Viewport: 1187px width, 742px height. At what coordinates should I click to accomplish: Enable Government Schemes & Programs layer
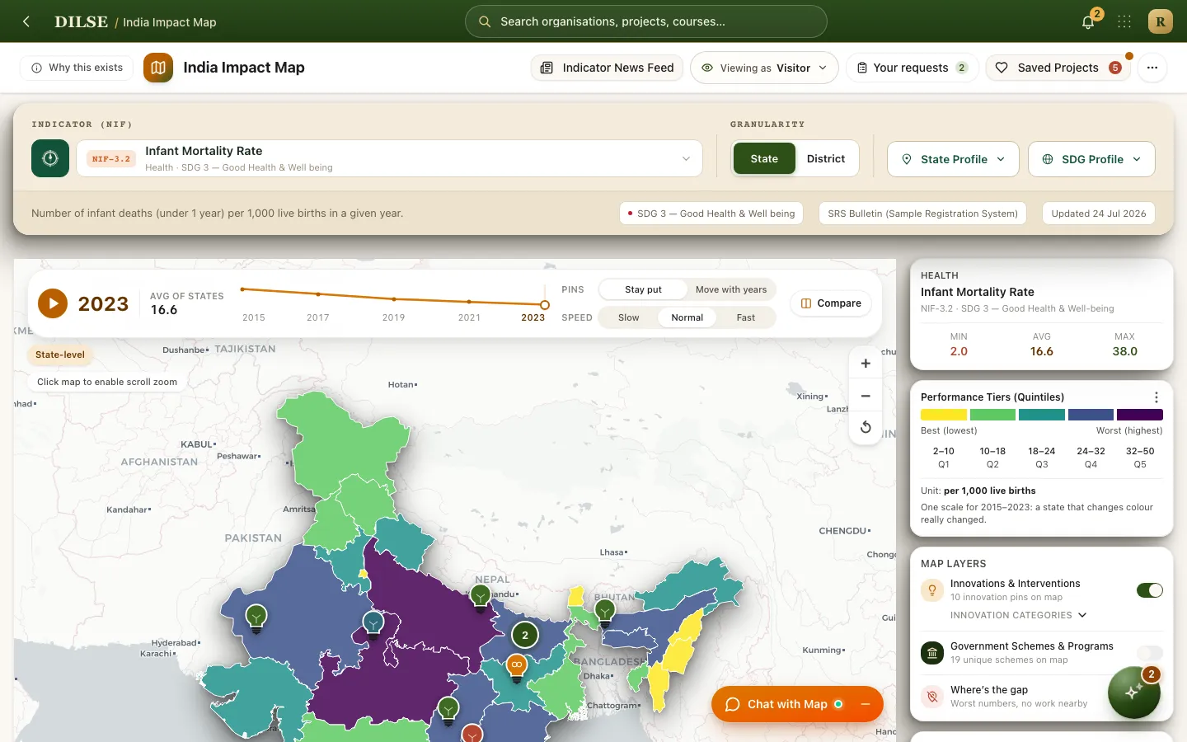point(1149,653)
